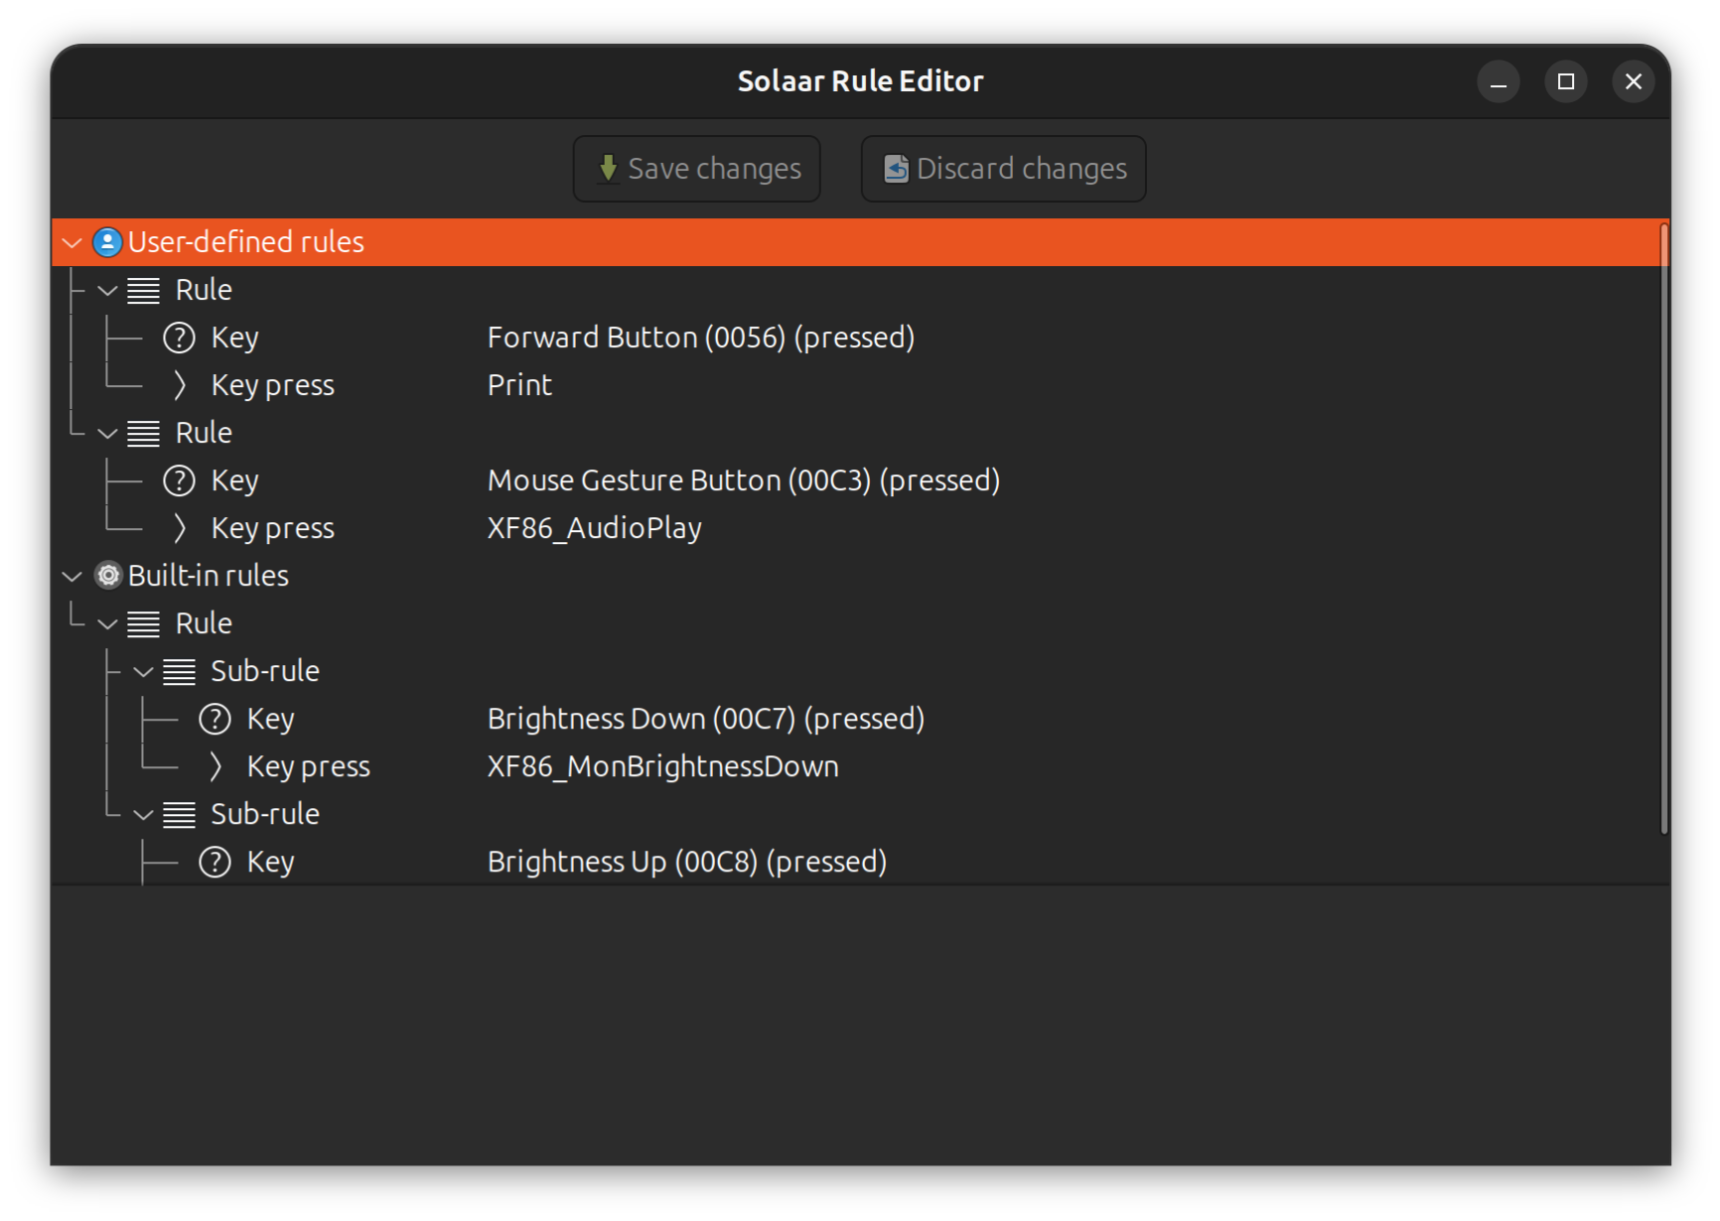
Task: Select the 'Print' key press value
Action: [x=519, y=385]
